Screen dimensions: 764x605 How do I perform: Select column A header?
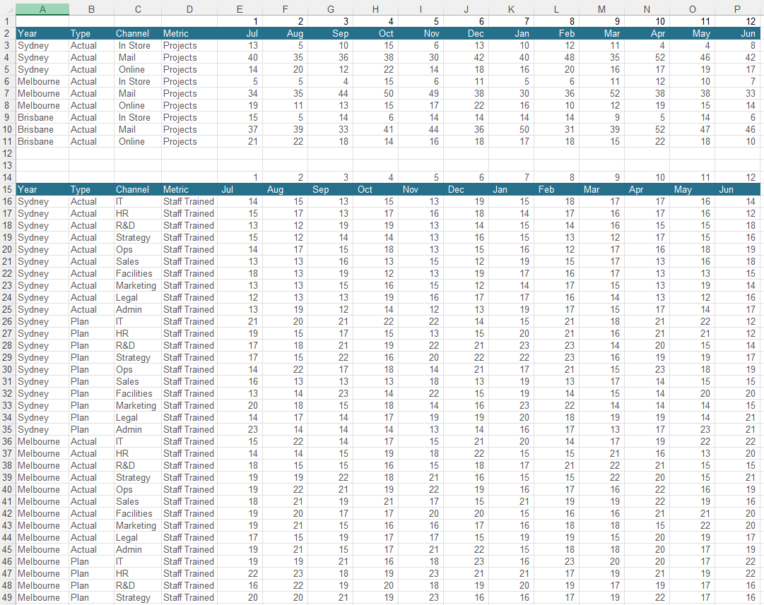pos(42,9)
